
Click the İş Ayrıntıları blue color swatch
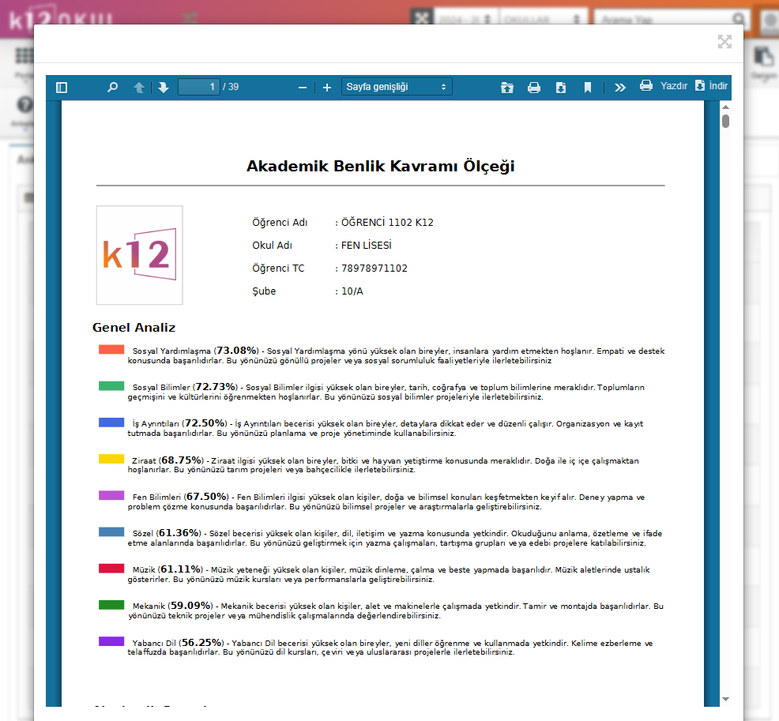point(111,422)
